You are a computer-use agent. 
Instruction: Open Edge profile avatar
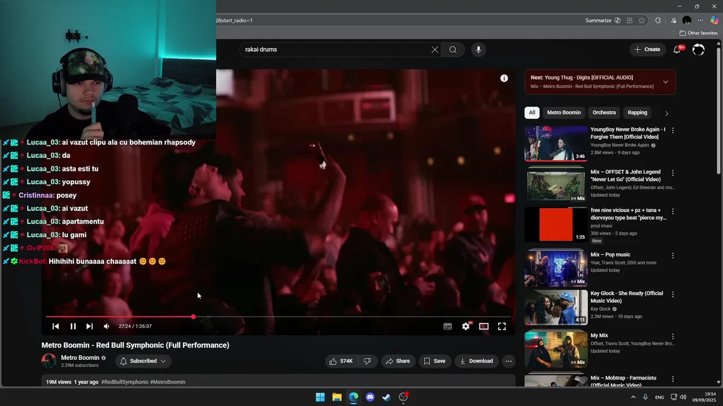[687, 20]
